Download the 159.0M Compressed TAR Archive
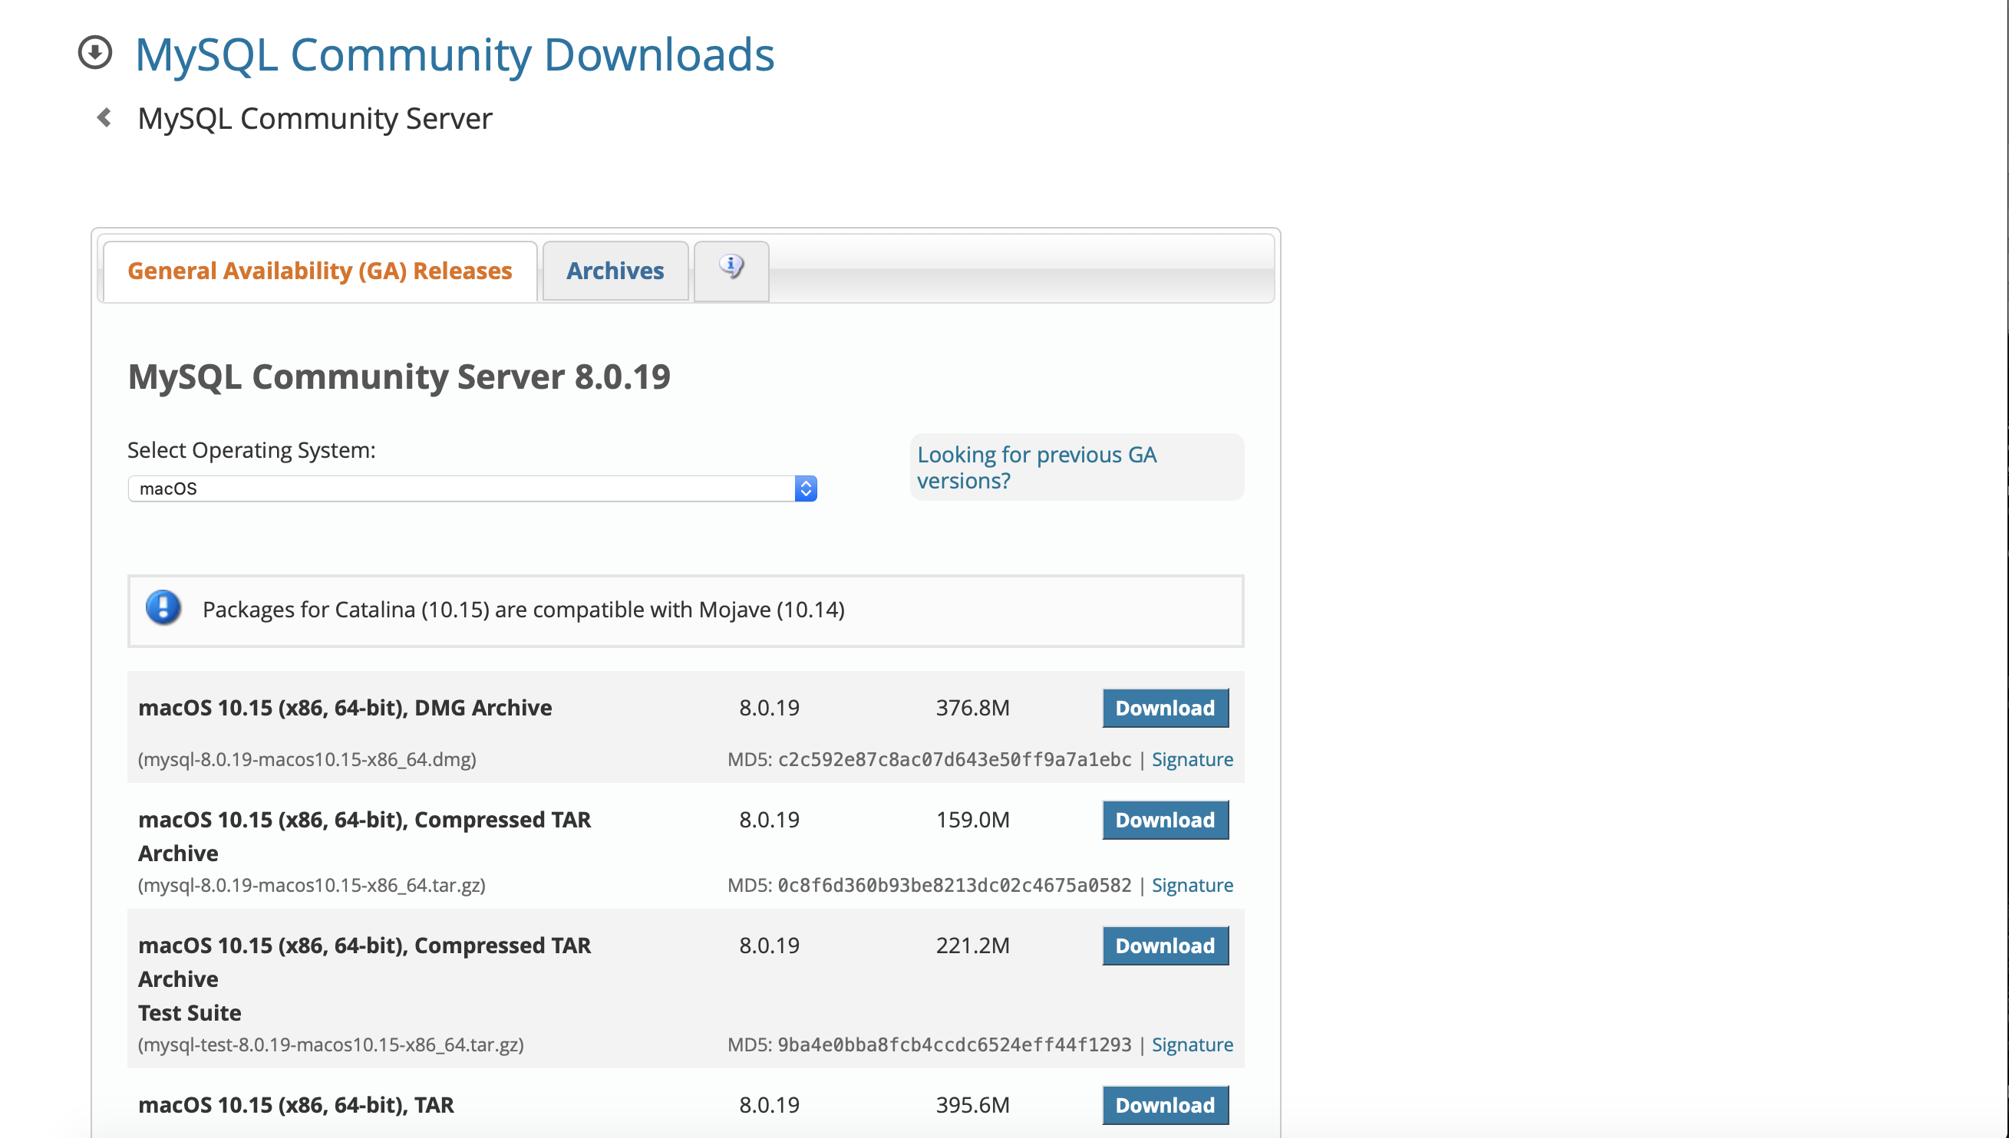Viewport: 2009px width, 1138px height. pos(1164,820)
